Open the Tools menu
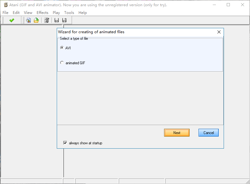The width and height of the screenshot is (250, 184). 69,13
